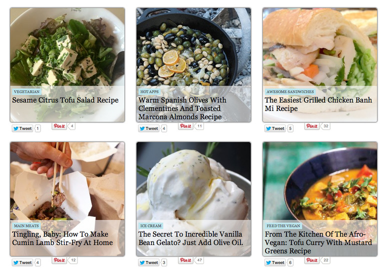Tweet the Sesame Citrus Tofu Salad recipe
The width and height of the screenshot is (390, 272).
pos(22,128)
